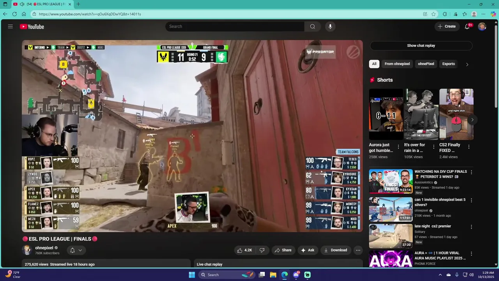Share the video
Screen dimensions: 499x281
(x=283, y=250)
